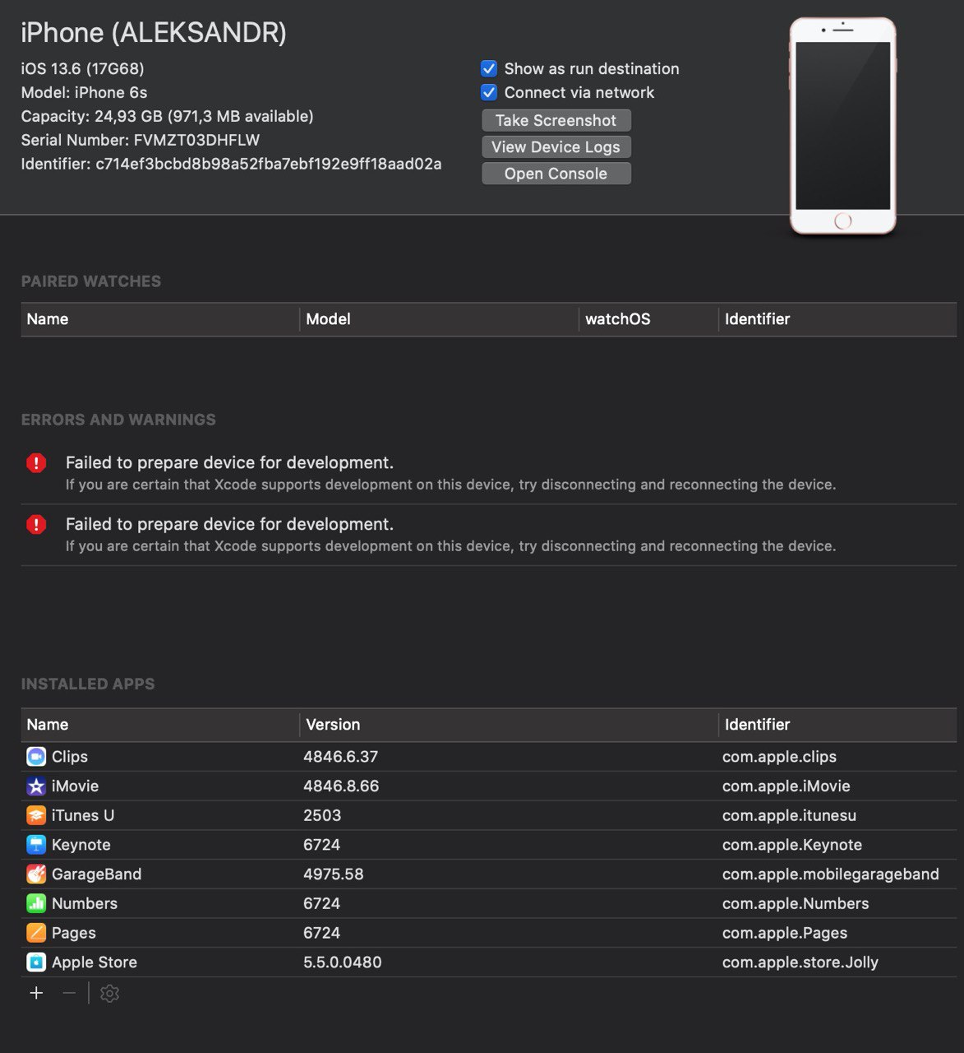Viewport: 964px width, 1053px height.
Task: Click version 4975.58 cell
Action: tap(334, 874)
